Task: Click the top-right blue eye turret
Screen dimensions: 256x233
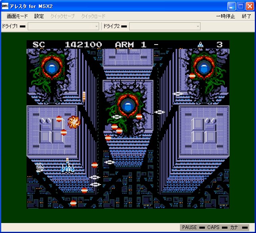Action: tap(204, 68)
